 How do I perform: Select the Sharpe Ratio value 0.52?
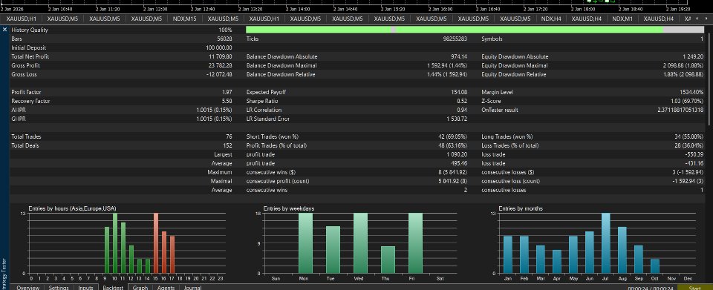pos(463,101)
